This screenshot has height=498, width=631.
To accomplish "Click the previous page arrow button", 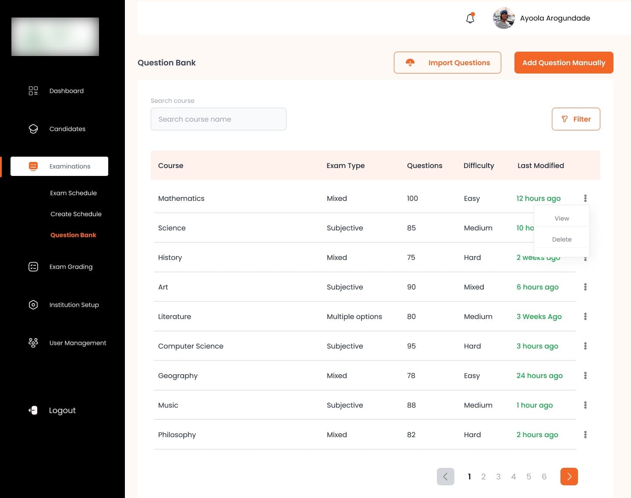I will tap(445, 477).
